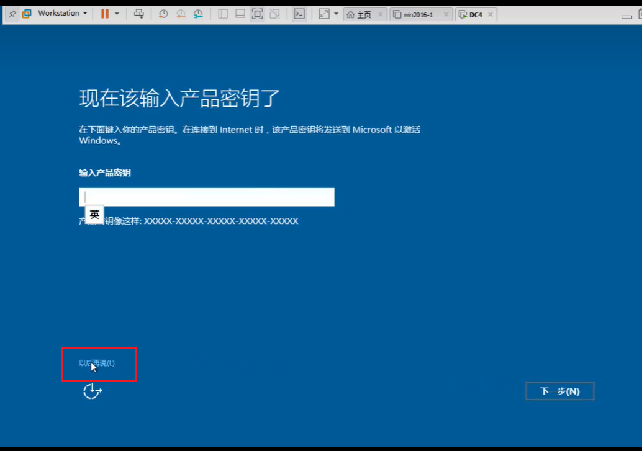Viewport: 642px width, 451px height.
Task: Click the pin icon in the toolbar
Action: tap(12, 14)
